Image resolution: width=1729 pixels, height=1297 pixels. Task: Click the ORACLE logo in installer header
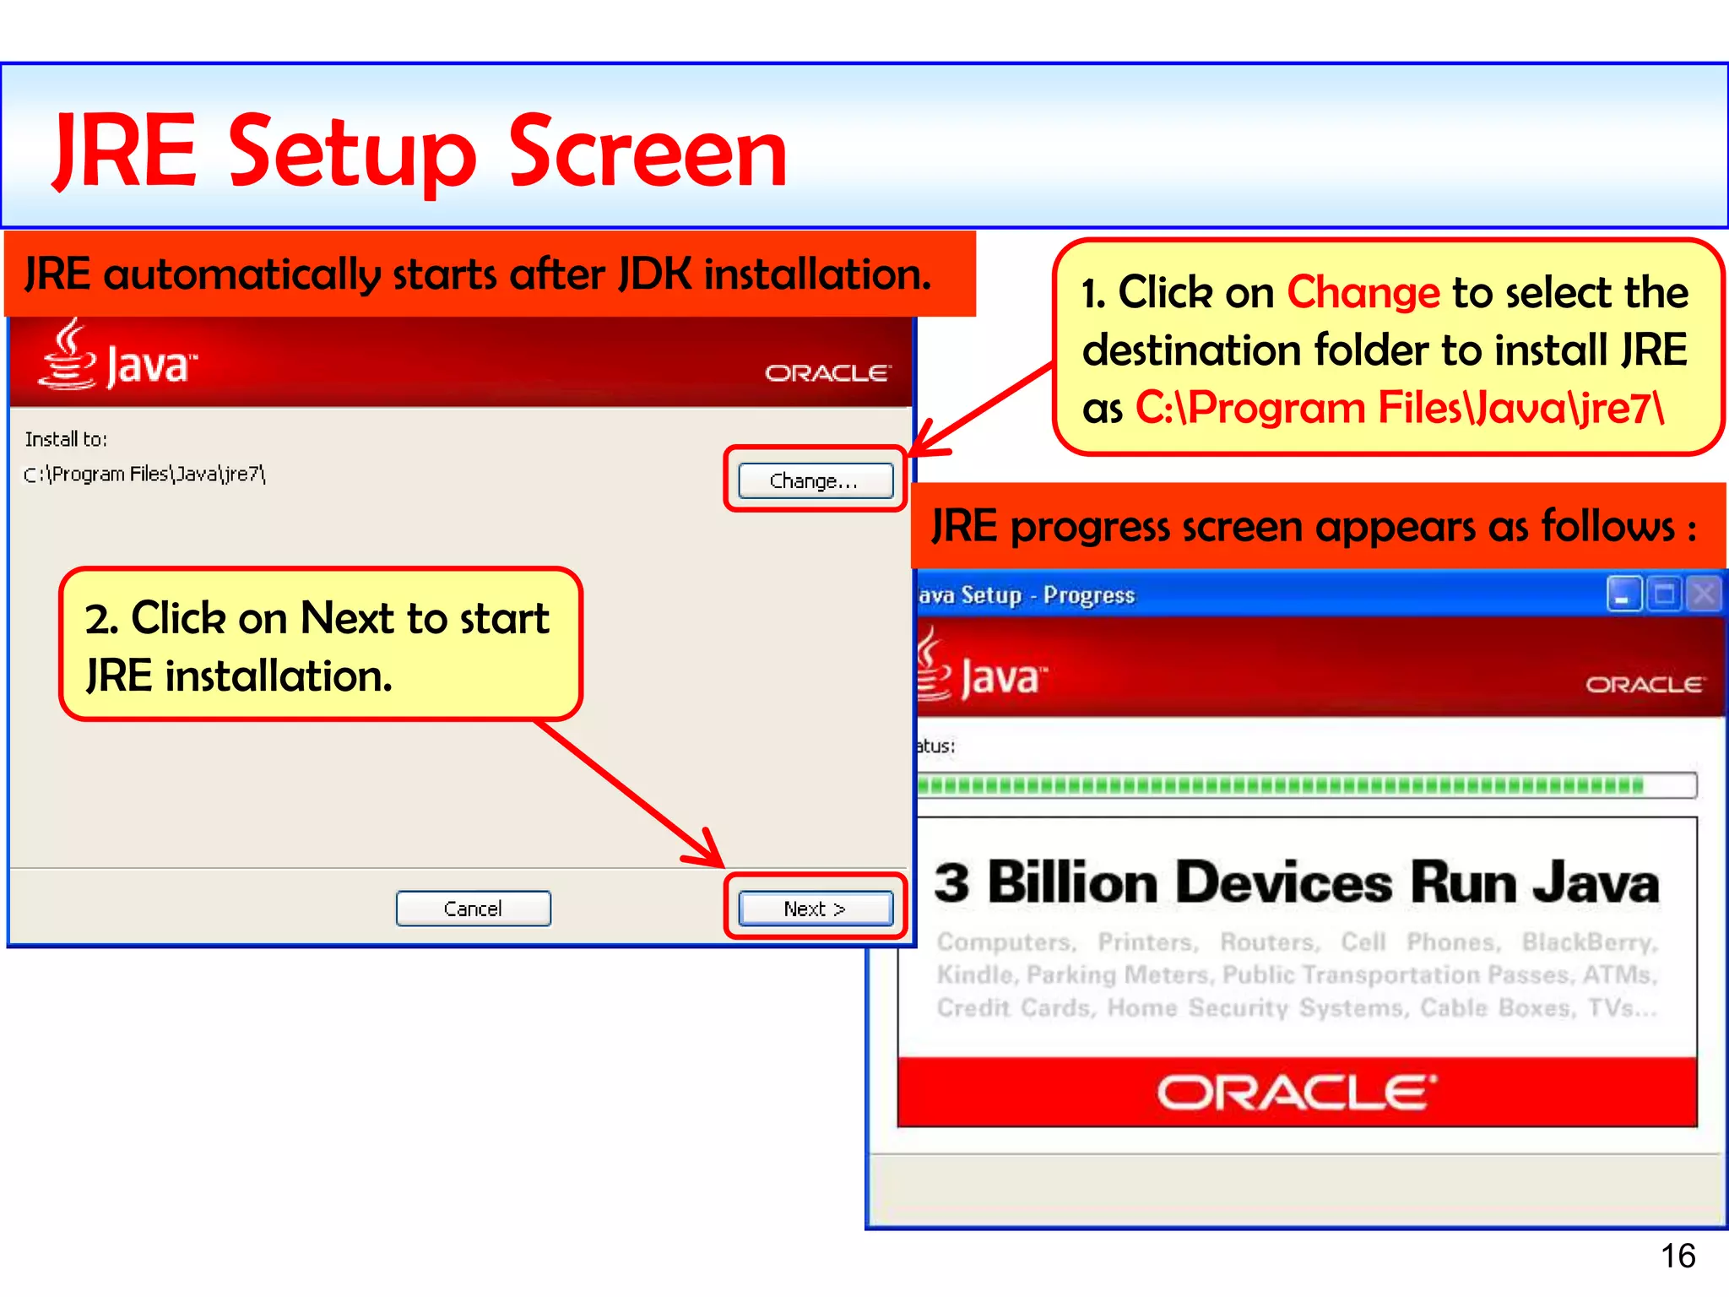click(827, 372)
